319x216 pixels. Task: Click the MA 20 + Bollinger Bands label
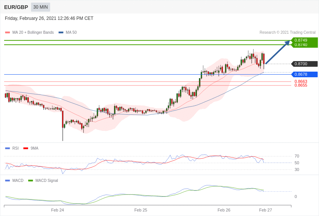pyautogui.click(x=33, y=32)
